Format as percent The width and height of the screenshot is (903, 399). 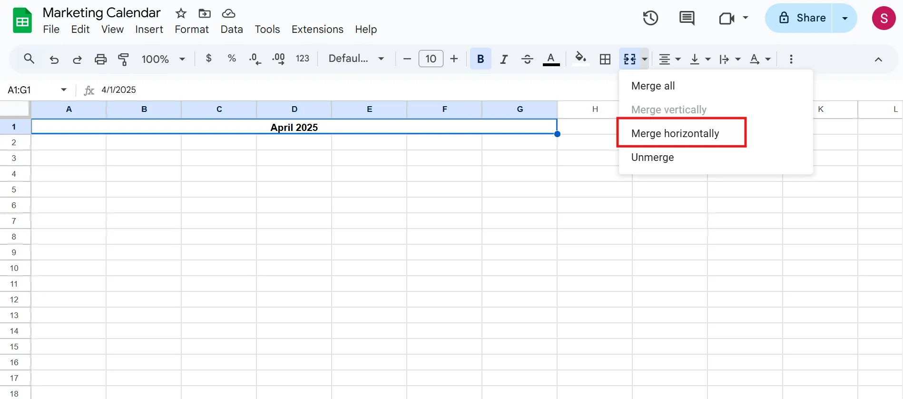[x=232, y=59]
